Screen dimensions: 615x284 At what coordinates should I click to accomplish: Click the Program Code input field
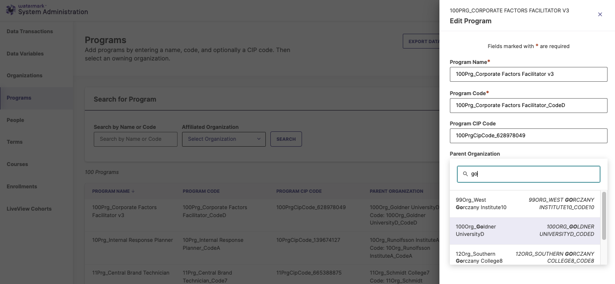click(528, 105)
